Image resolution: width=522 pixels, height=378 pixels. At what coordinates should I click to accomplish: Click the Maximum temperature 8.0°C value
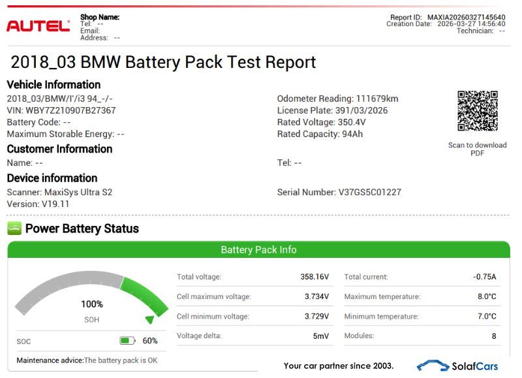(x=486, y=296)
